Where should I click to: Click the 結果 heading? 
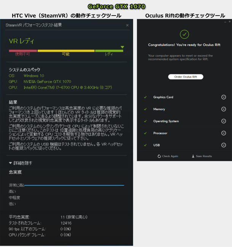pyautogui.click(x=13, y=102)
